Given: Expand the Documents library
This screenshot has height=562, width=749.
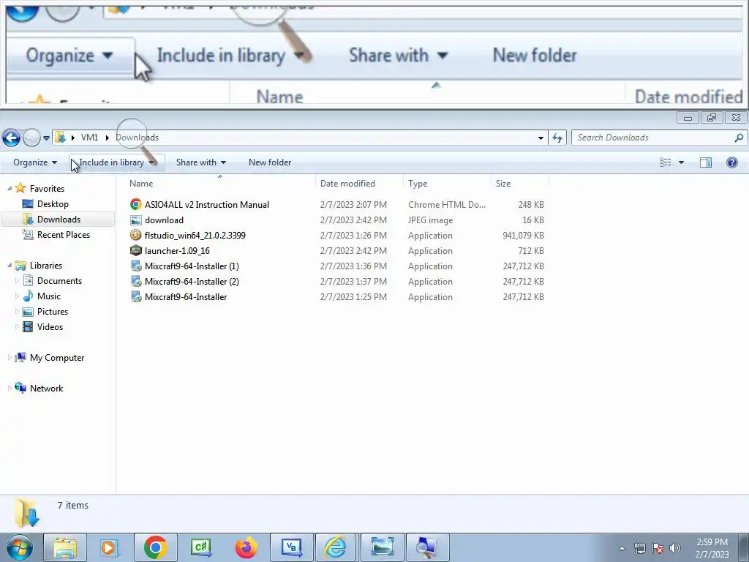Looking at the screenshot, I should point(18,280).
